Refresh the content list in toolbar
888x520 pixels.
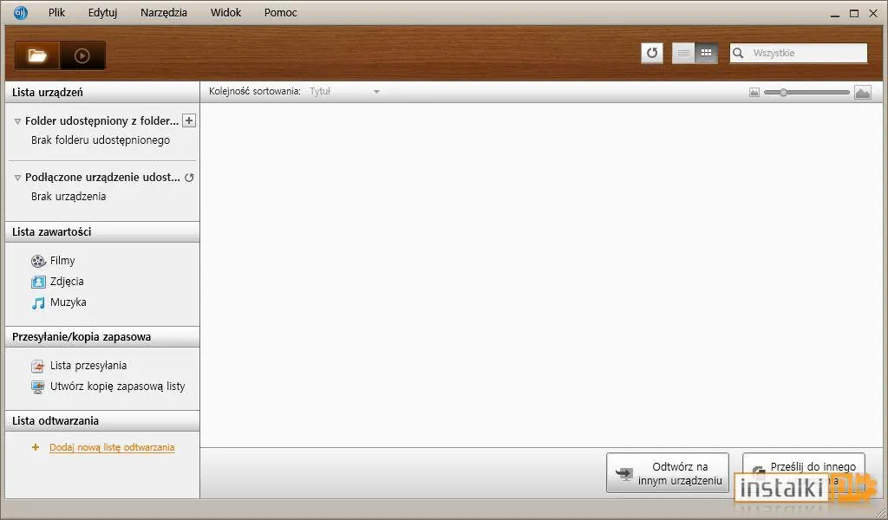tap(652, 53)
